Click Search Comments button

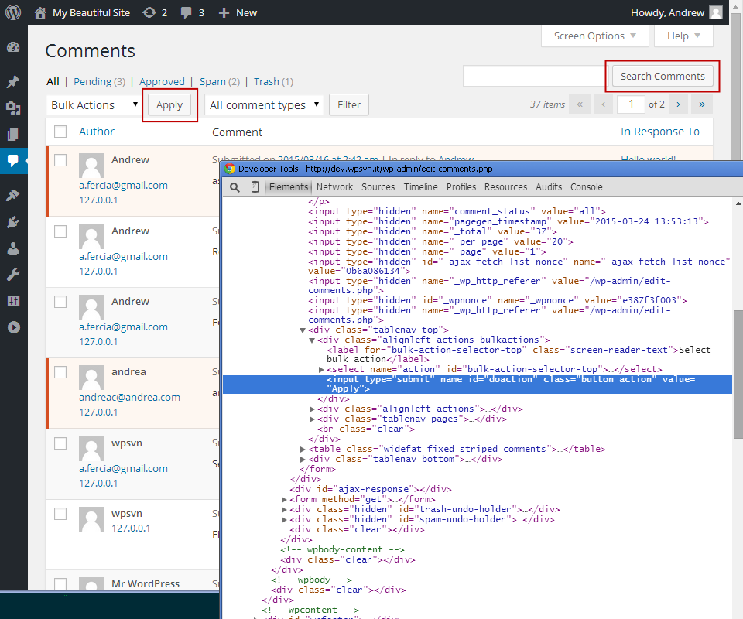click(663, 77)
